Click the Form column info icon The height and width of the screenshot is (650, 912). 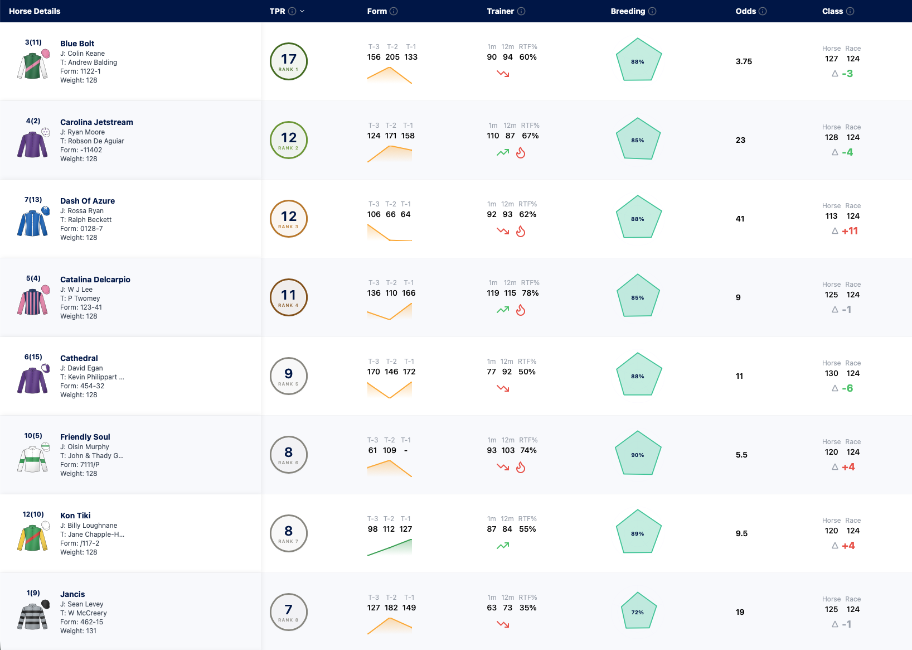[x=394, y=11]
